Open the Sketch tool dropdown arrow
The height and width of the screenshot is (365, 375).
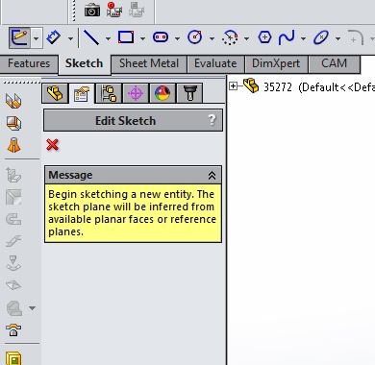(x=37, y=38)
